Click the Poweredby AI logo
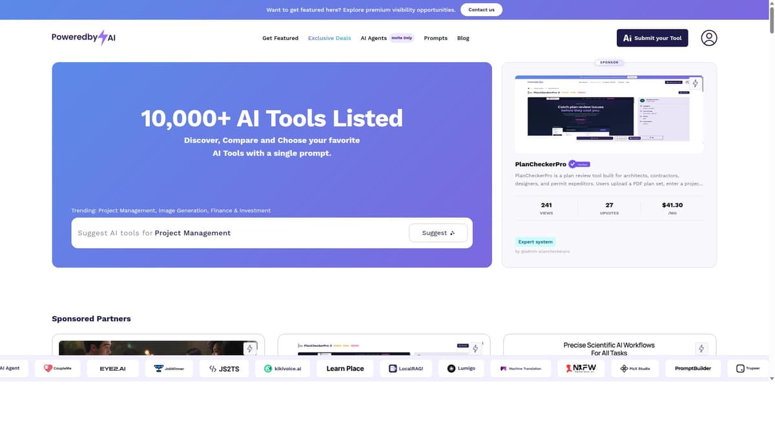The height and width of the screenshot is (436, 775). (84, 37)
